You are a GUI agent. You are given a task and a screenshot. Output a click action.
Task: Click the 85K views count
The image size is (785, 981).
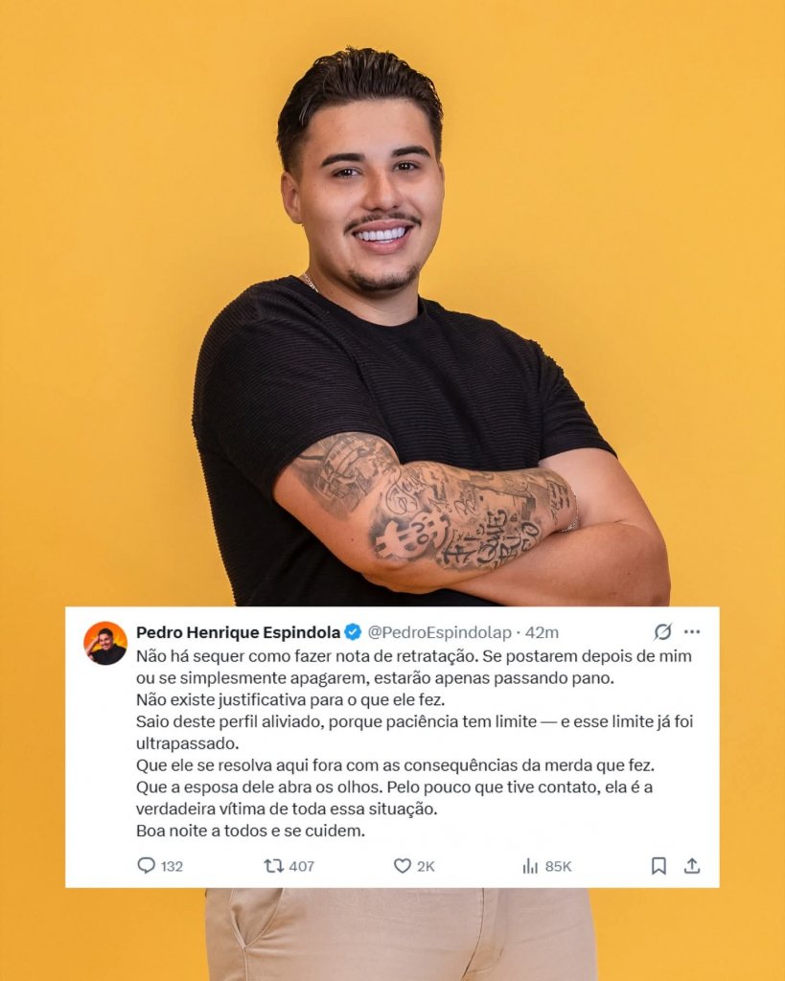click(x=558, y=866)
